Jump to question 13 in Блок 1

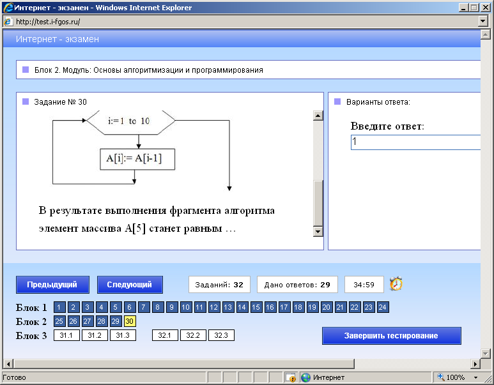228,307
